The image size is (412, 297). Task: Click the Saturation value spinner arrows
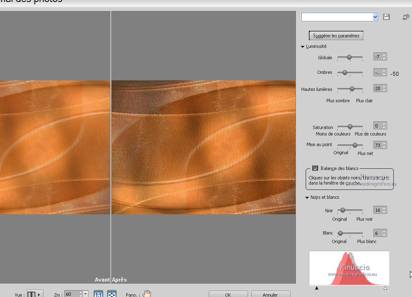384,126
